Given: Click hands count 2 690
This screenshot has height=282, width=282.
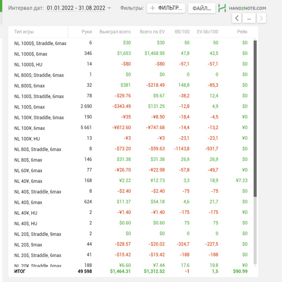Looking at the screenshot, I should coord(86,106).
